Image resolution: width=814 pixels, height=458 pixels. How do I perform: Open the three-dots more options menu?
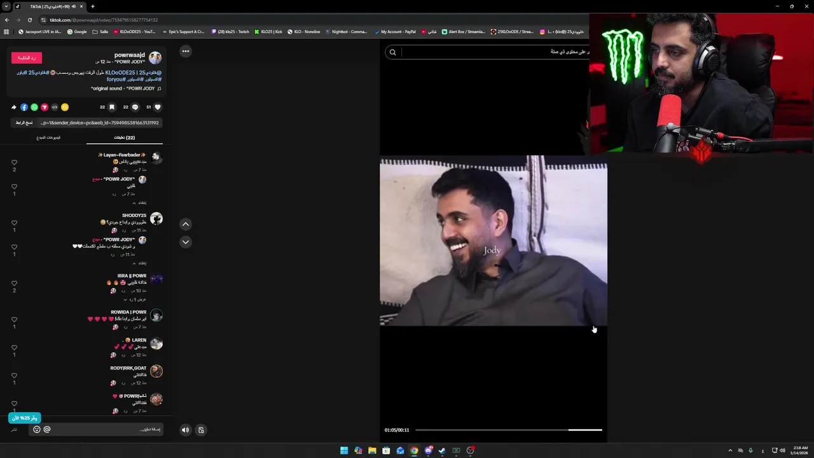coord(186,51)
